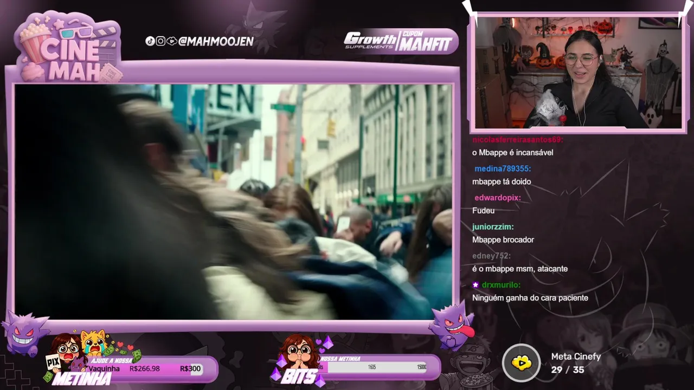Click the PIX Metinha avatar character

pos(66,352)
